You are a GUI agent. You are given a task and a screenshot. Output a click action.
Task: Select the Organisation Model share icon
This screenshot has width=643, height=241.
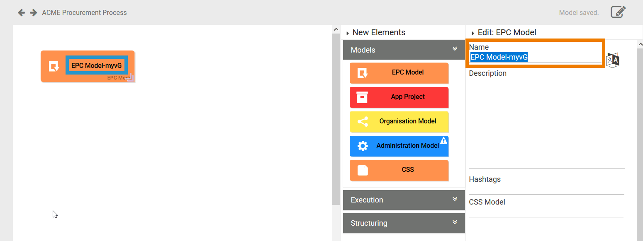(x=363, y=121)
